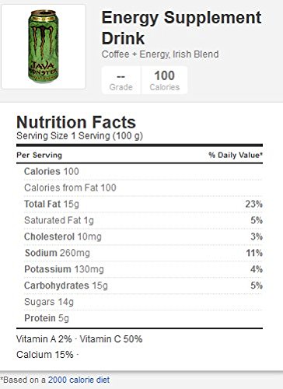The width and height of the screenshot is (283, 389).
Task: Click the Calories 100 row
Action: pos(143,171)
